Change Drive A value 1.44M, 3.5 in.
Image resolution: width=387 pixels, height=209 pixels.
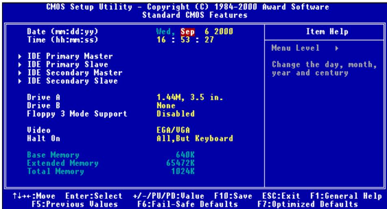pyautogui.click(x=190, y=98)
